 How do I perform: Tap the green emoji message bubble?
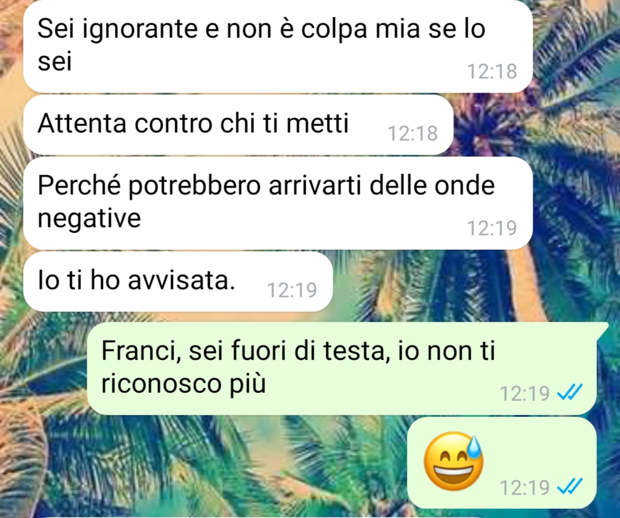[x=502, y=462]
